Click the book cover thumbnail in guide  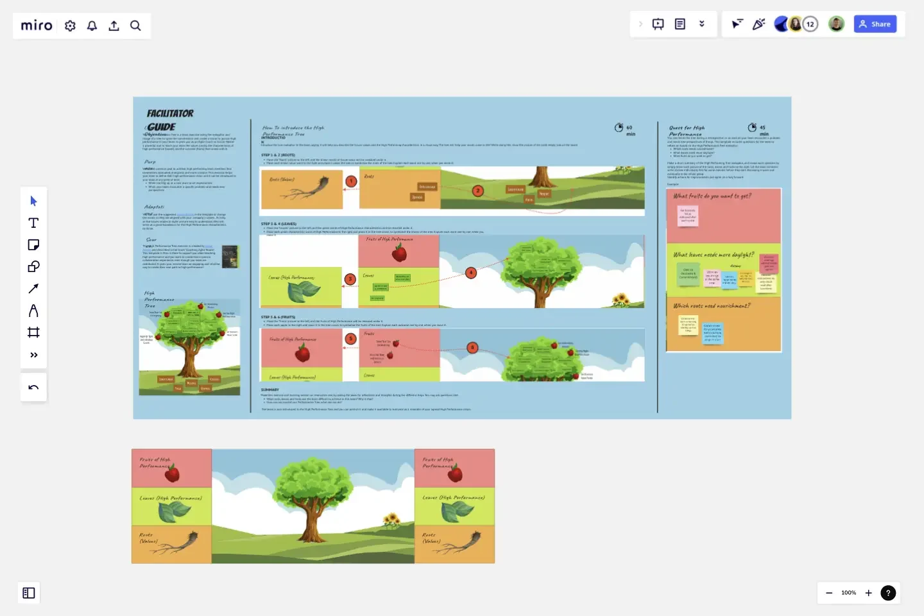pyautogui.click(x=230, y=257)
